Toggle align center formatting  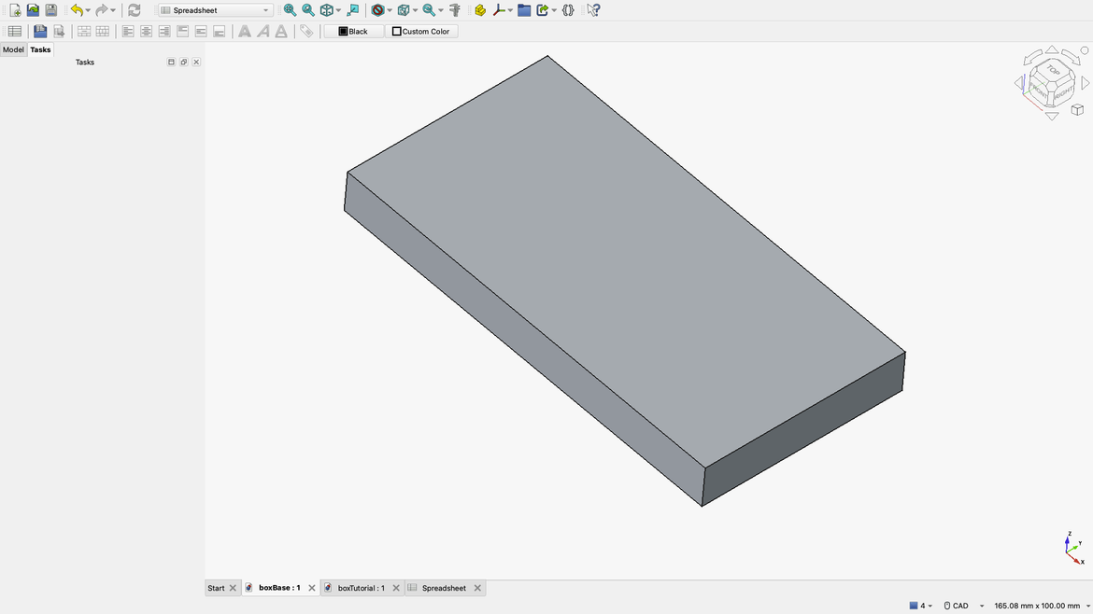click(146, 31)
